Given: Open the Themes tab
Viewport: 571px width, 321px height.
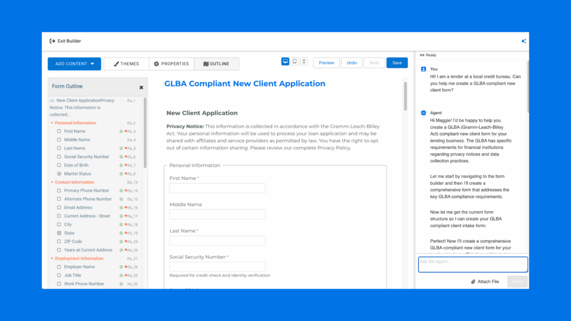Looking at the screenshot, I should [x=126, y=64].
